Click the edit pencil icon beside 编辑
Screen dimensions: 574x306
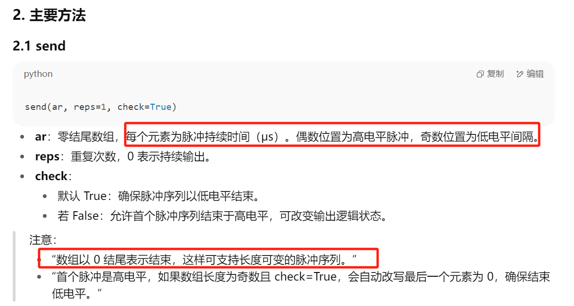[520, 74]
